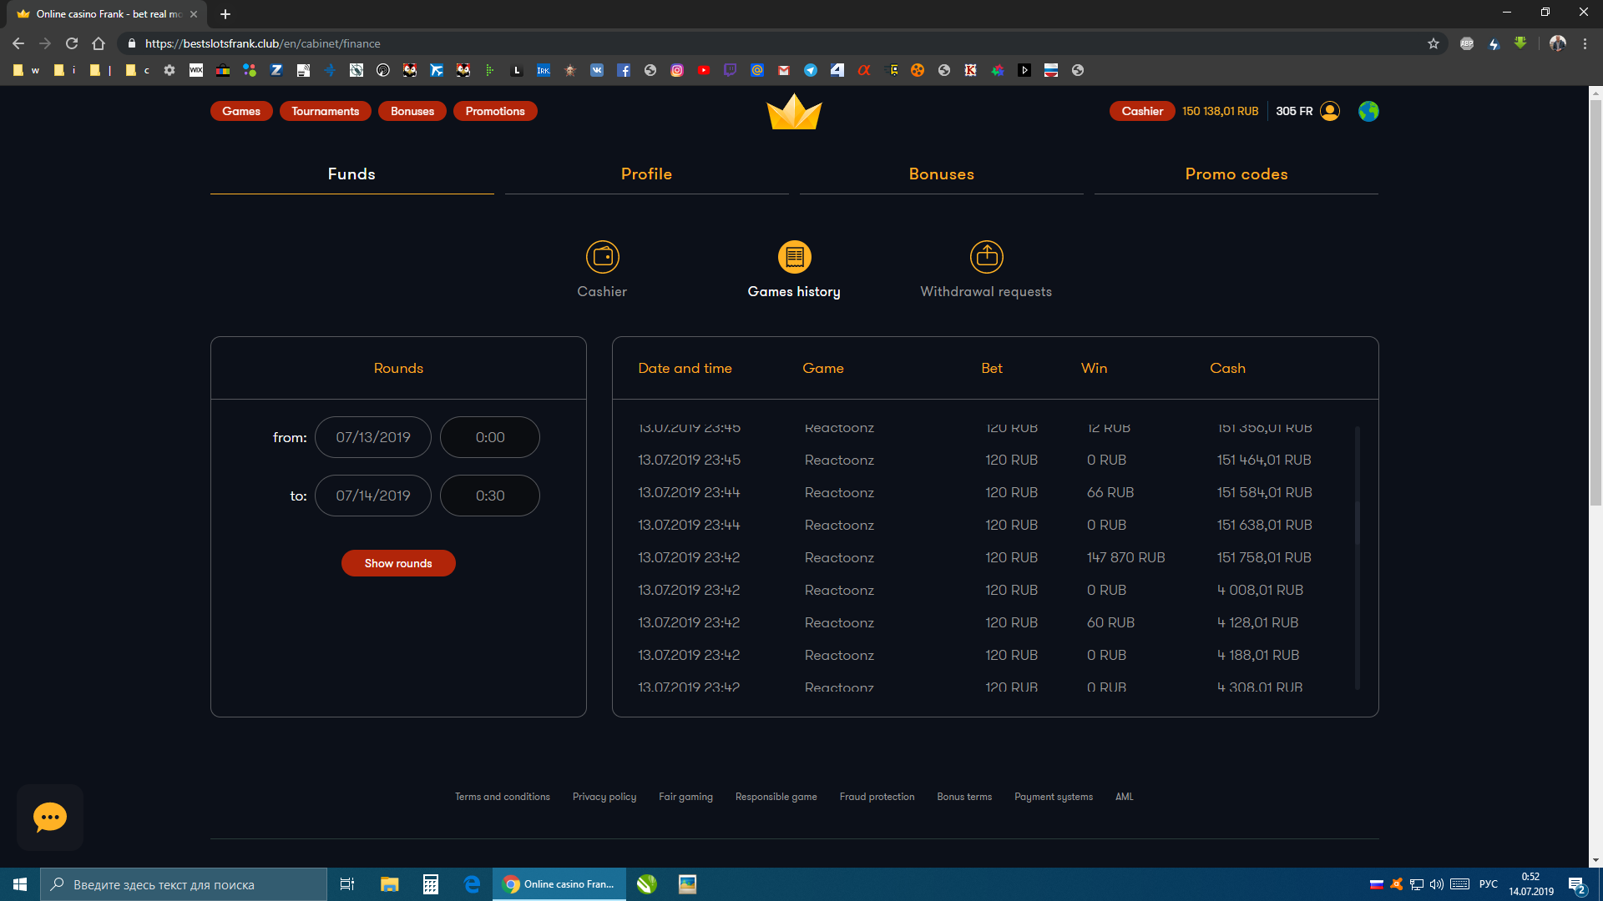Open the Tournaments menu button
The width and height of the screenshot is (1603, 901).
coord(325,111)
